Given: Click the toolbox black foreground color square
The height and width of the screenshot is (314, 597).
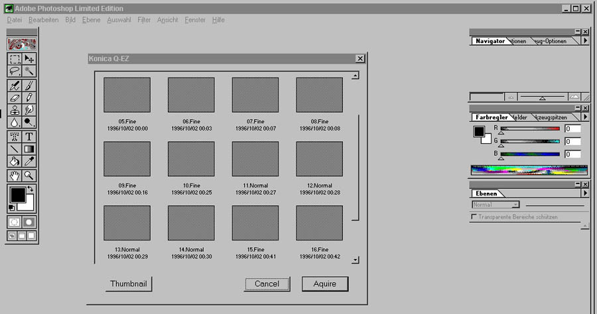Looking at the screenshot, I should click(17, 195).
